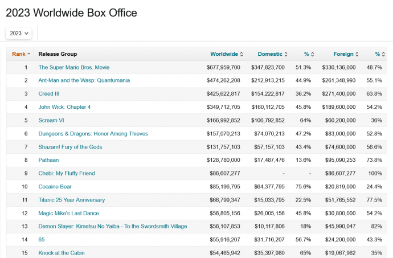Select Creed III's 63.8% foreign share

374,94
